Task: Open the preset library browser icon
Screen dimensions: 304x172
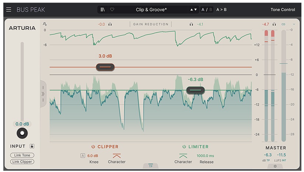Action: (x=103, y=10)
